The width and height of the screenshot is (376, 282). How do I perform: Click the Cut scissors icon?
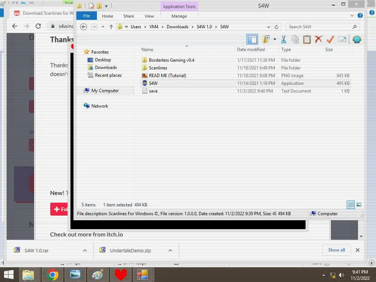pos(284,39)
